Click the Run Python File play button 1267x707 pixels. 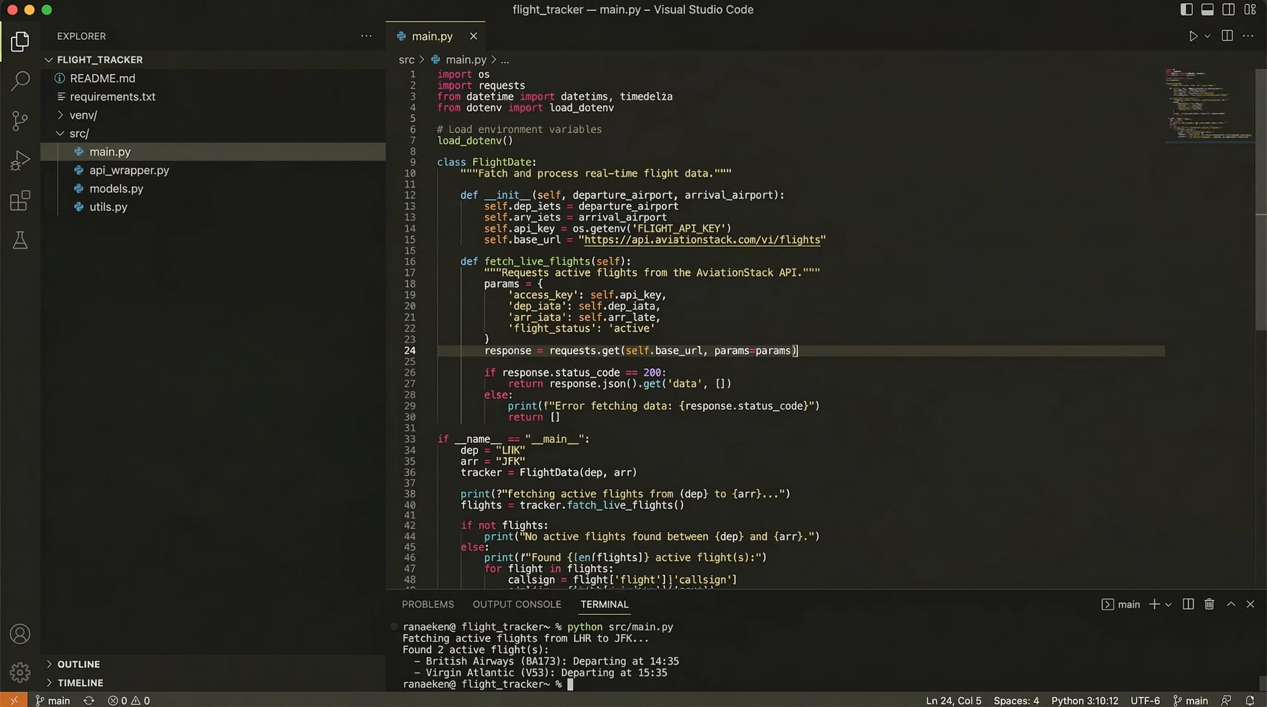[x=1193, y=36]
